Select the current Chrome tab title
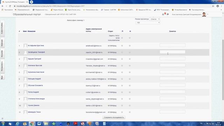Image resolution: width=224 pixels, height=126 pixels. 15,2
